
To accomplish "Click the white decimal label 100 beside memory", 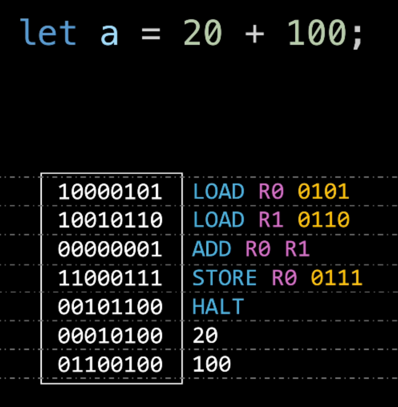I will pyautogui.click(x=212, y=364).
